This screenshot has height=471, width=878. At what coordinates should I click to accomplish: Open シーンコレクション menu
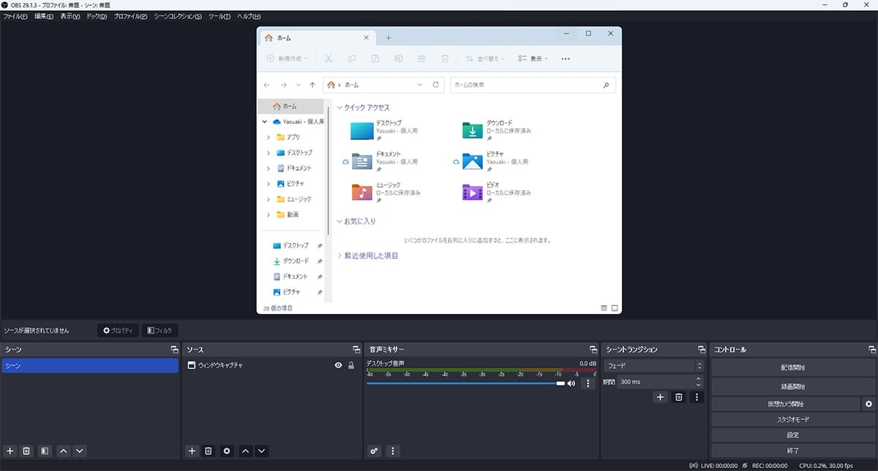click(x=178, y=16)
